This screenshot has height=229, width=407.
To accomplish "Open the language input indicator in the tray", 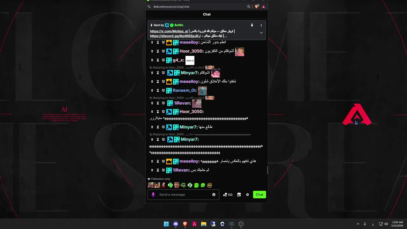I will tap(373, 224).
